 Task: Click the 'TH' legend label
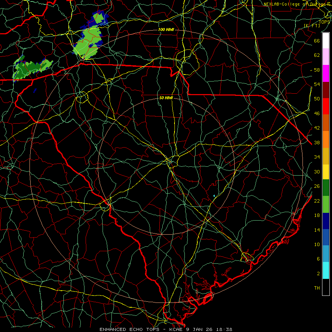pos(317,288)
